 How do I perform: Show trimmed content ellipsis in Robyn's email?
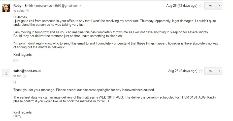pyautogui.click(x=16, y=60)
